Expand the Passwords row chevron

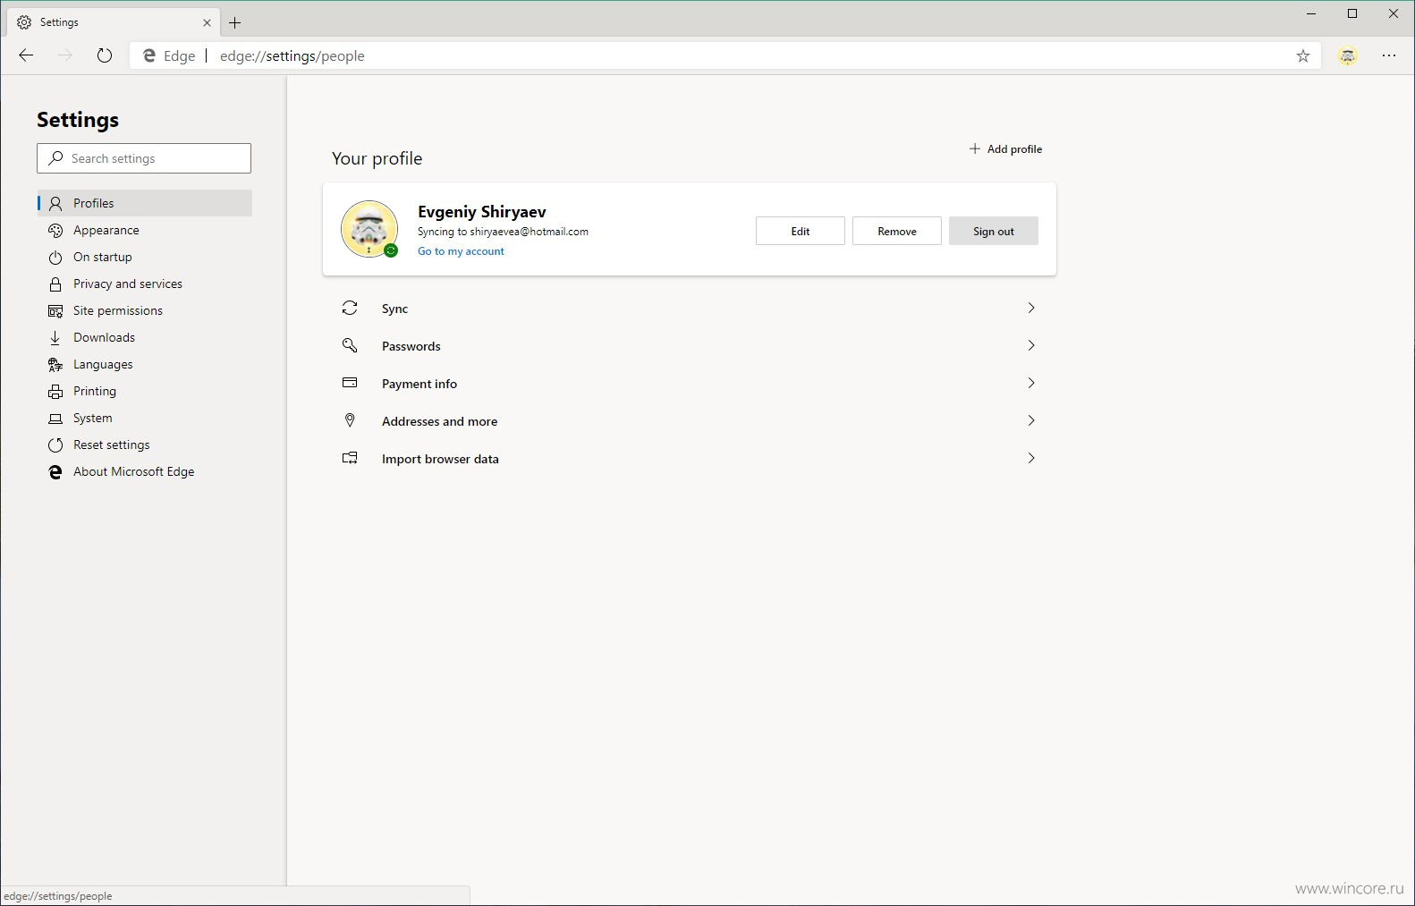click(1031, 345)
